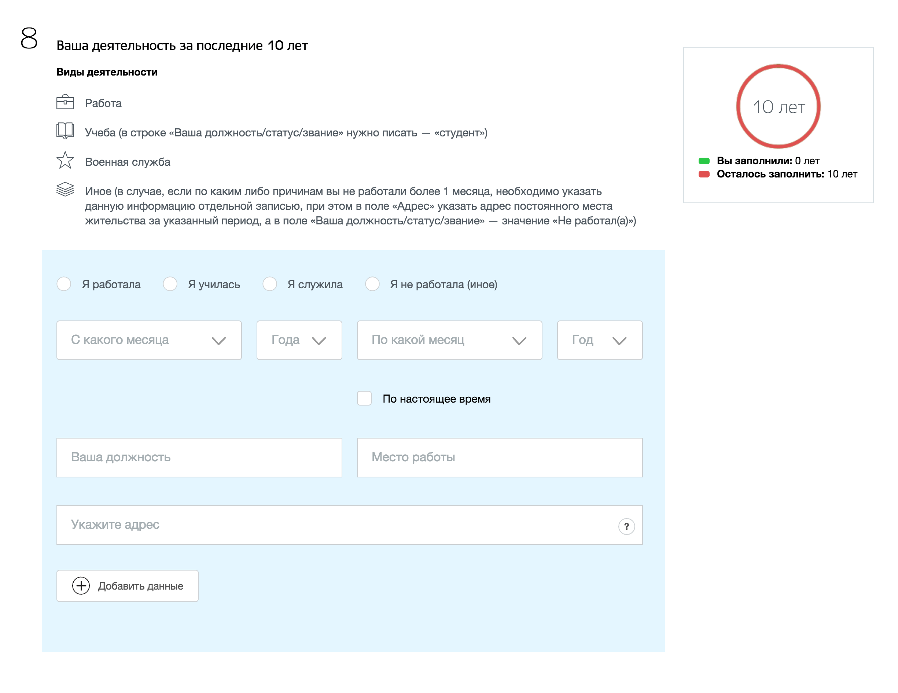The height and width of the screenshot is (693, 898).
Task: Open the «Год» end year dropdown
Action: pos(600,340)
